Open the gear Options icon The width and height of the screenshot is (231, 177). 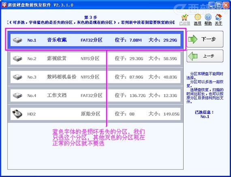pyautogui.click(x=197, y=17)
